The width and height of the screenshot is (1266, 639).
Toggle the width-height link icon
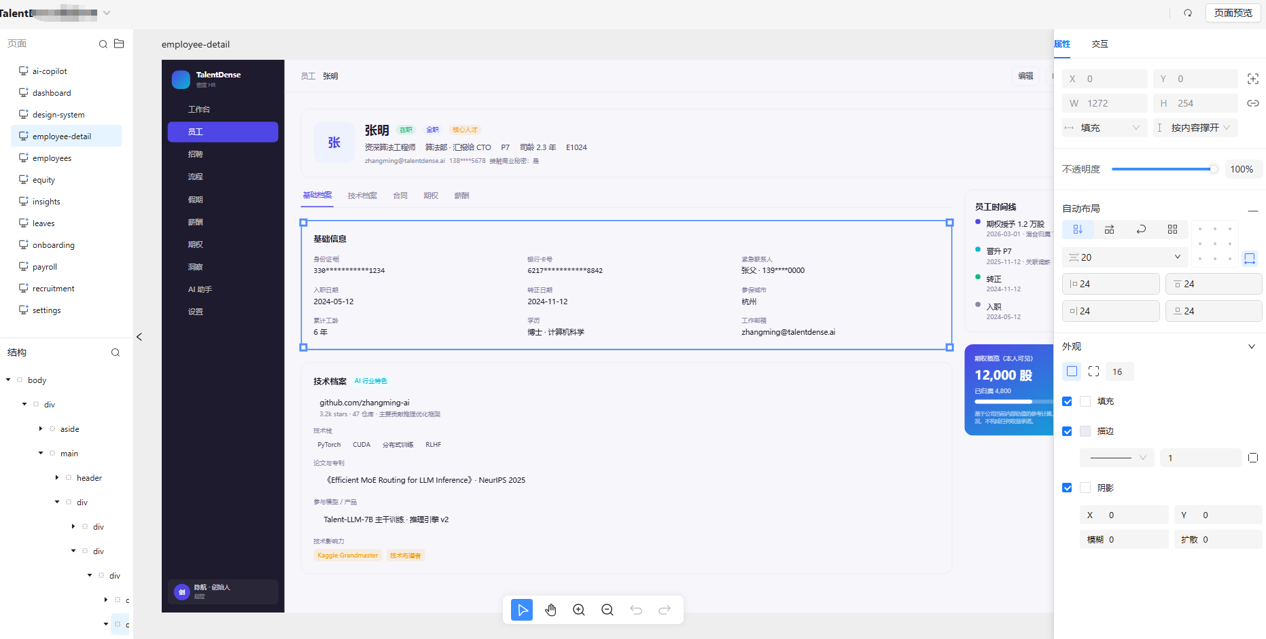[x=1253, y=103]
